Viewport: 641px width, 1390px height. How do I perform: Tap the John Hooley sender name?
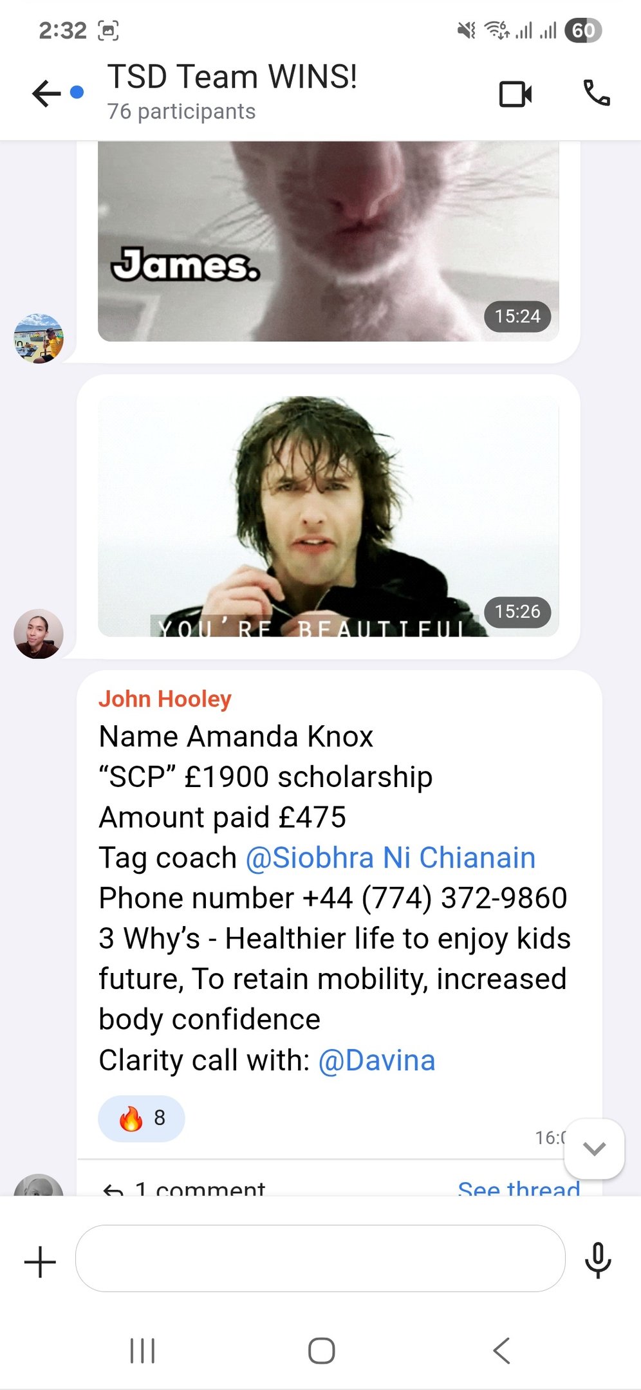pyautogui.click(x=165, y=699)
